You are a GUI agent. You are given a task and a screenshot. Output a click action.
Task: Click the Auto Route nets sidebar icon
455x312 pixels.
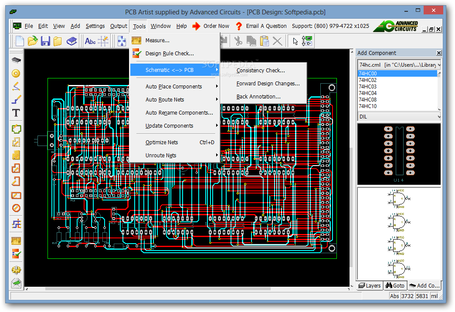coord(16,224)
